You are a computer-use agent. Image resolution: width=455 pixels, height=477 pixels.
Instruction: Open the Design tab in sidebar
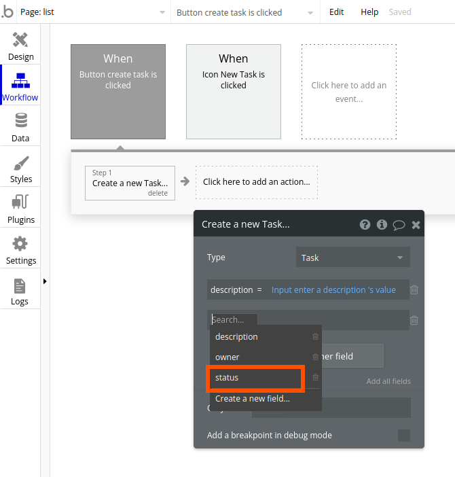pos(20,46)
